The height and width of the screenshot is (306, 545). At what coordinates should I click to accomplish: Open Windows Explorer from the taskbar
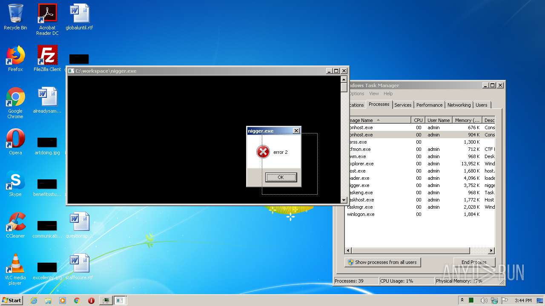(48, 300)
